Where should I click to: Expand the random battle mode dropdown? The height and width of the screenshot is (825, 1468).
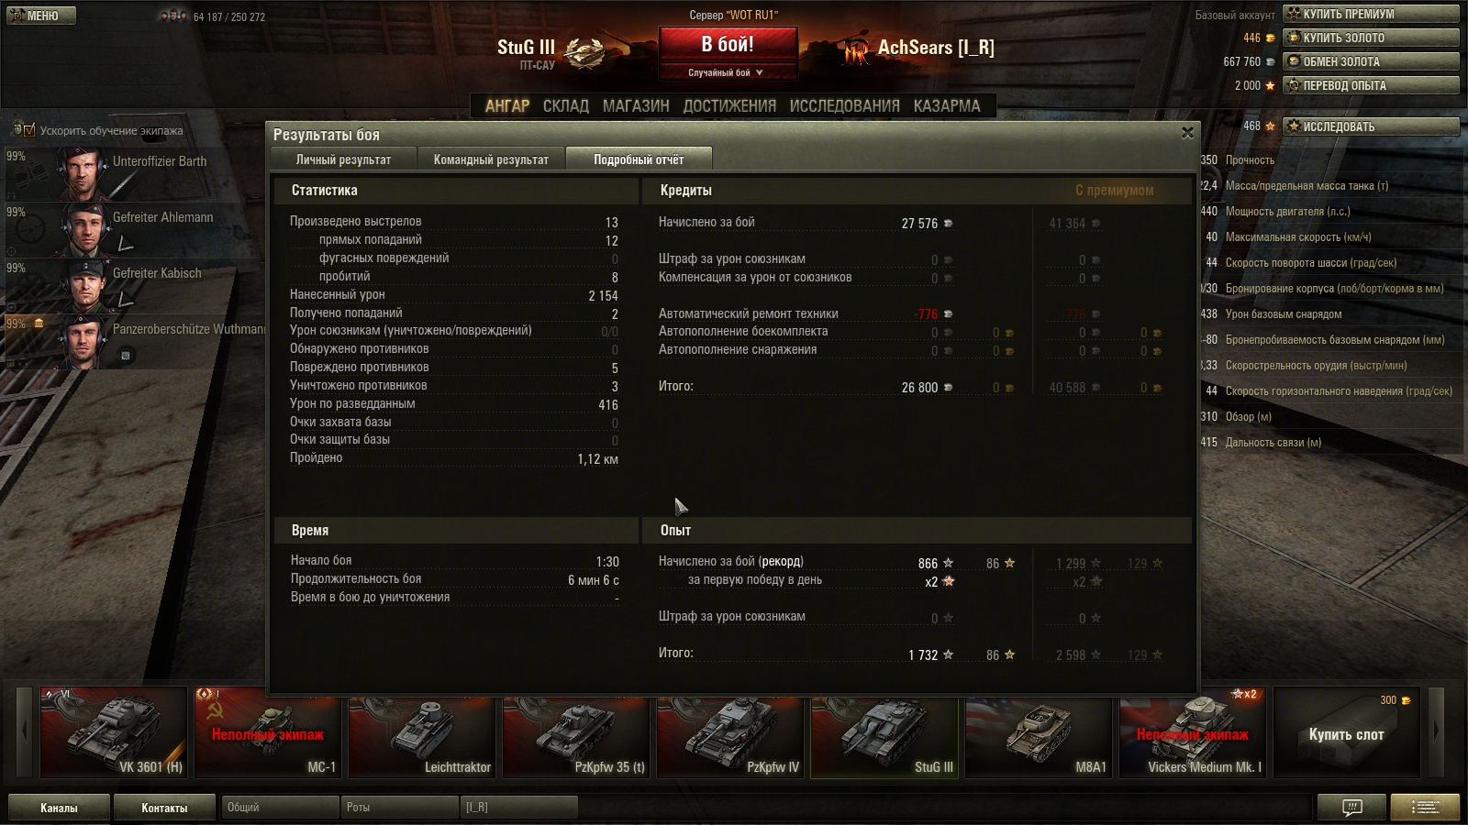pos(727,72)
